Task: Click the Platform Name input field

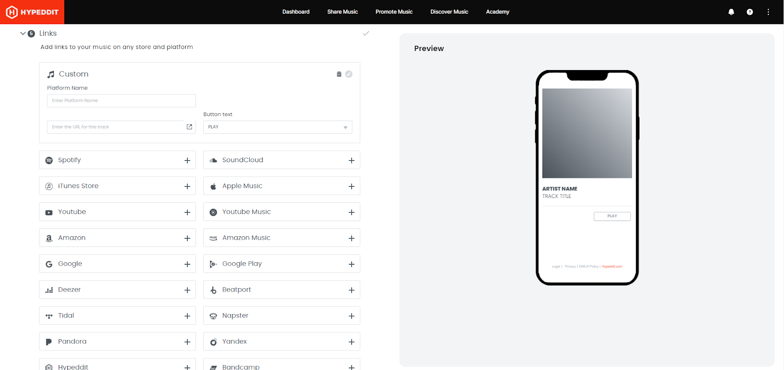Action: coord(122,100)
